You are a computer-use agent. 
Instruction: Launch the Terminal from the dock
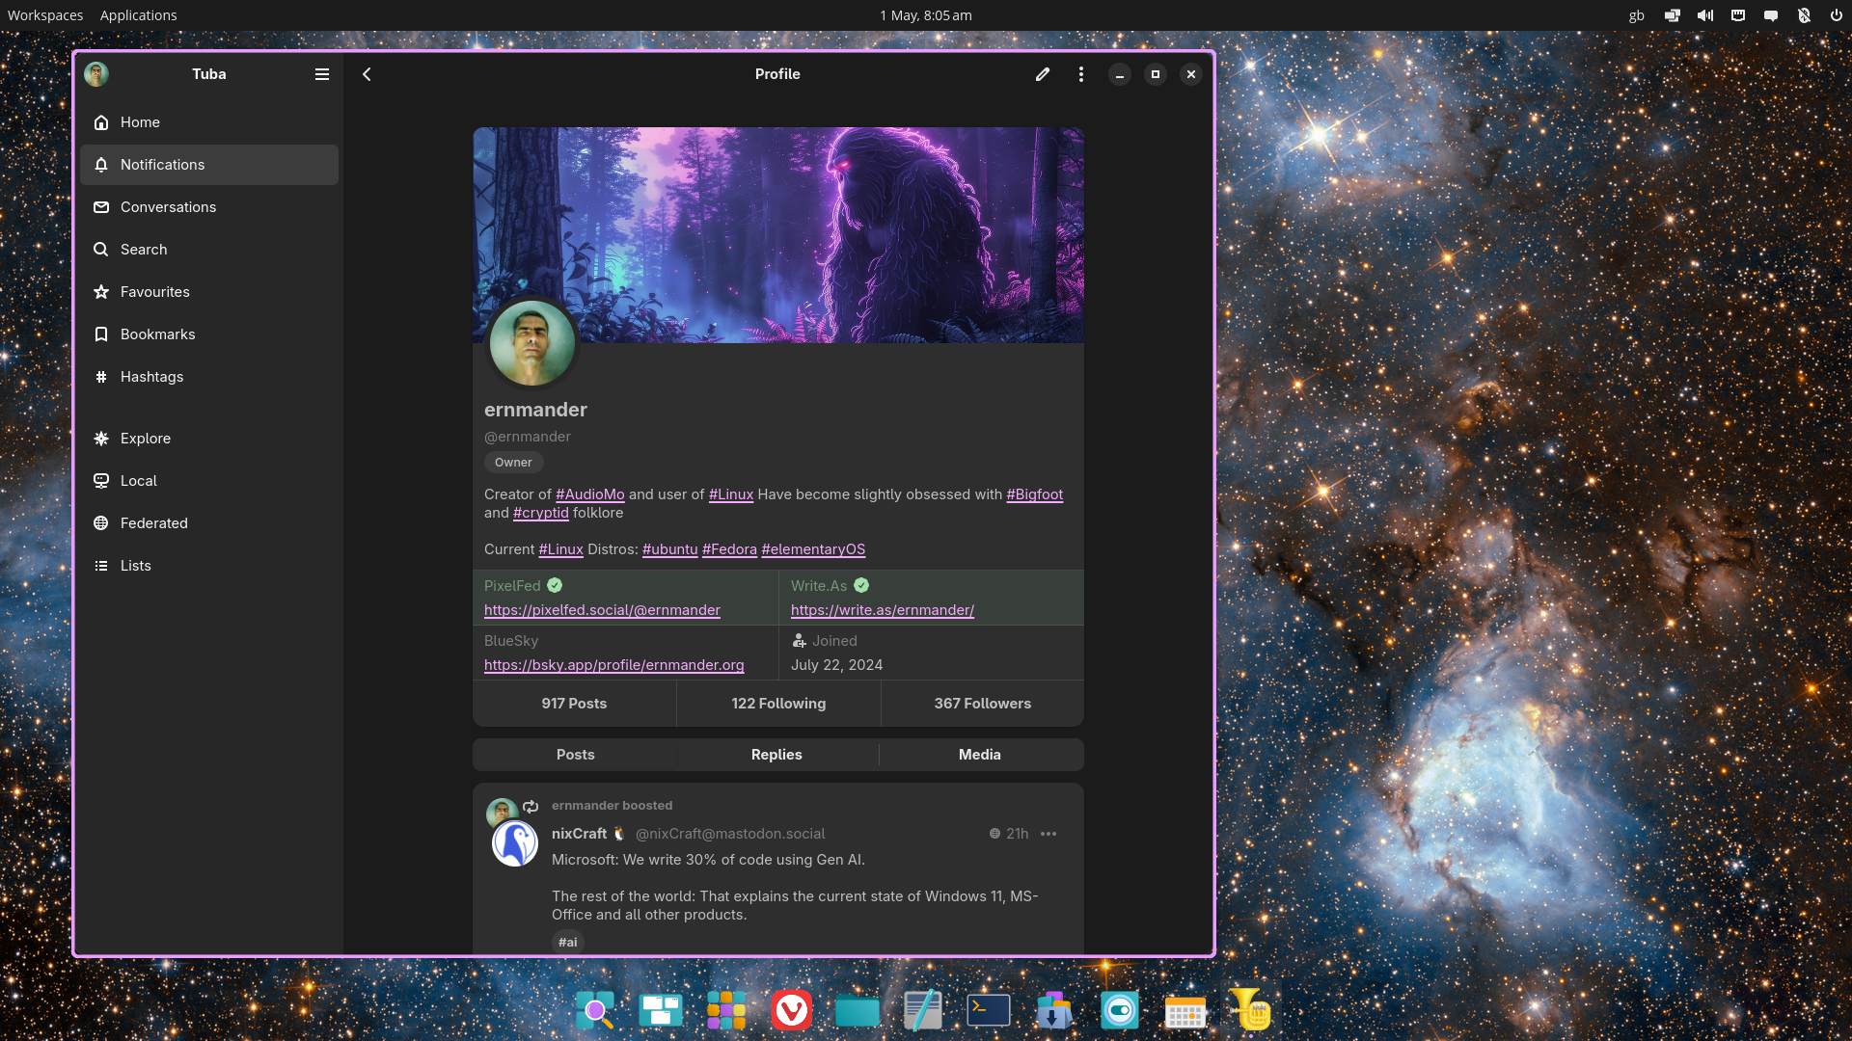[x=989, y=1010]
